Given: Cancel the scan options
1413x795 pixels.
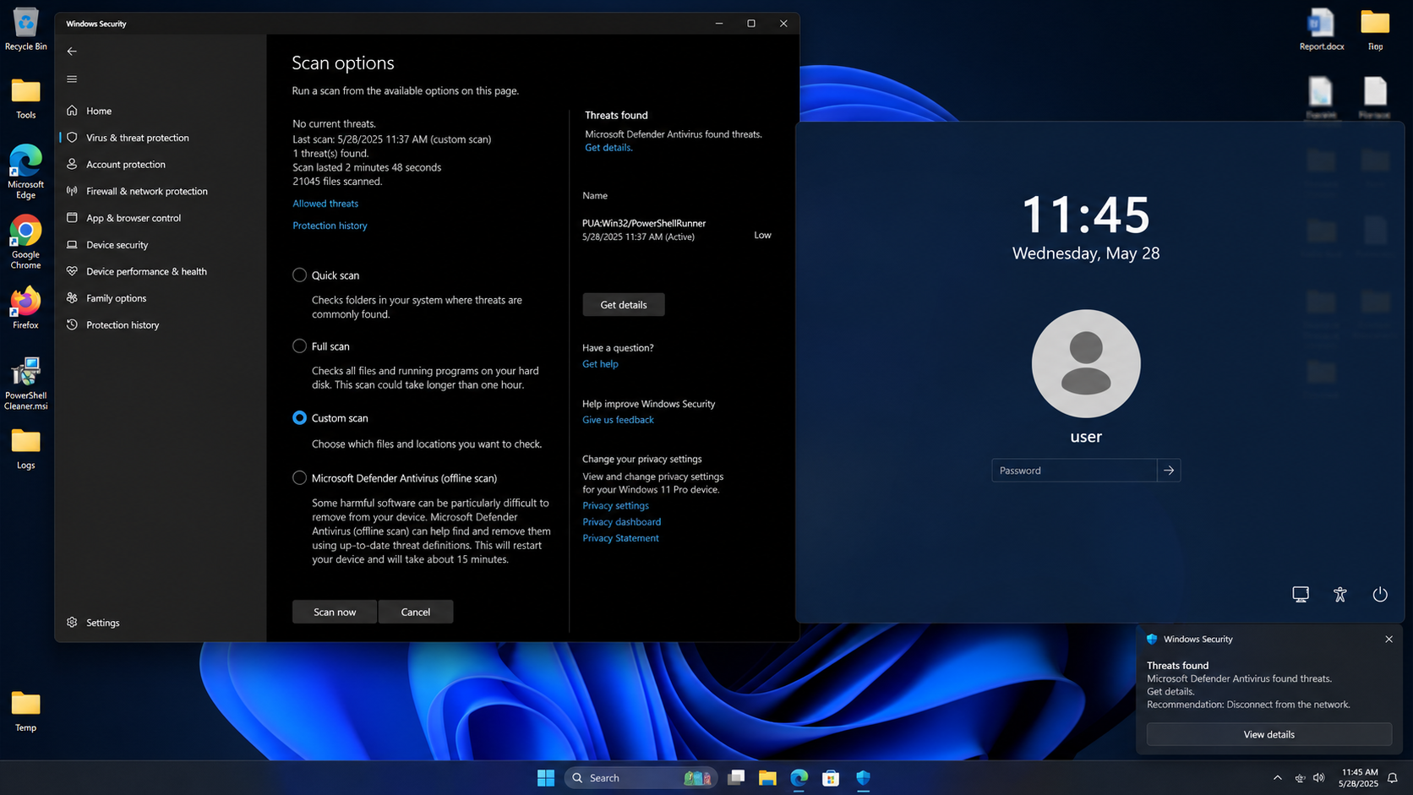Looking at the screenshot, I should 416,612.
